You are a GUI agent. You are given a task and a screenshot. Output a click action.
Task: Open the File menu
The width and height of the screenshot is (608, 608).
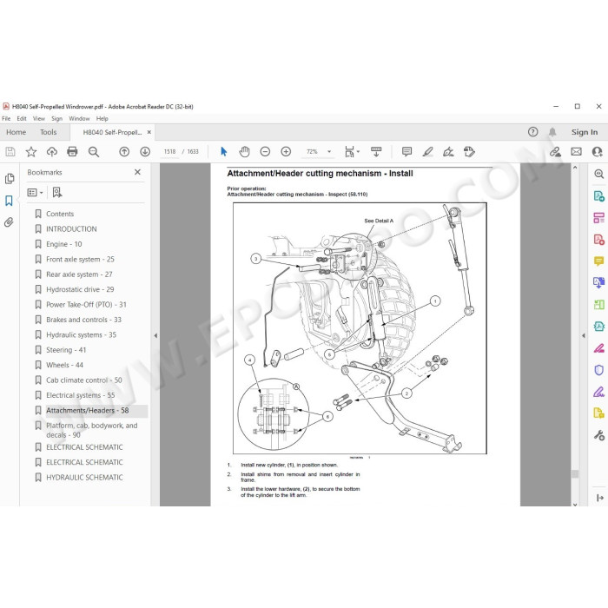pyautogui.click(x=6, y=119)
